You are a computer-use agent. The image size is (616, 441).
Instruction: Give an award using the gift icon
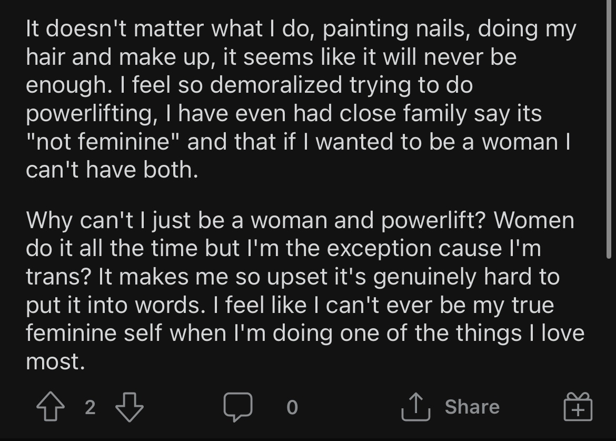578,407
